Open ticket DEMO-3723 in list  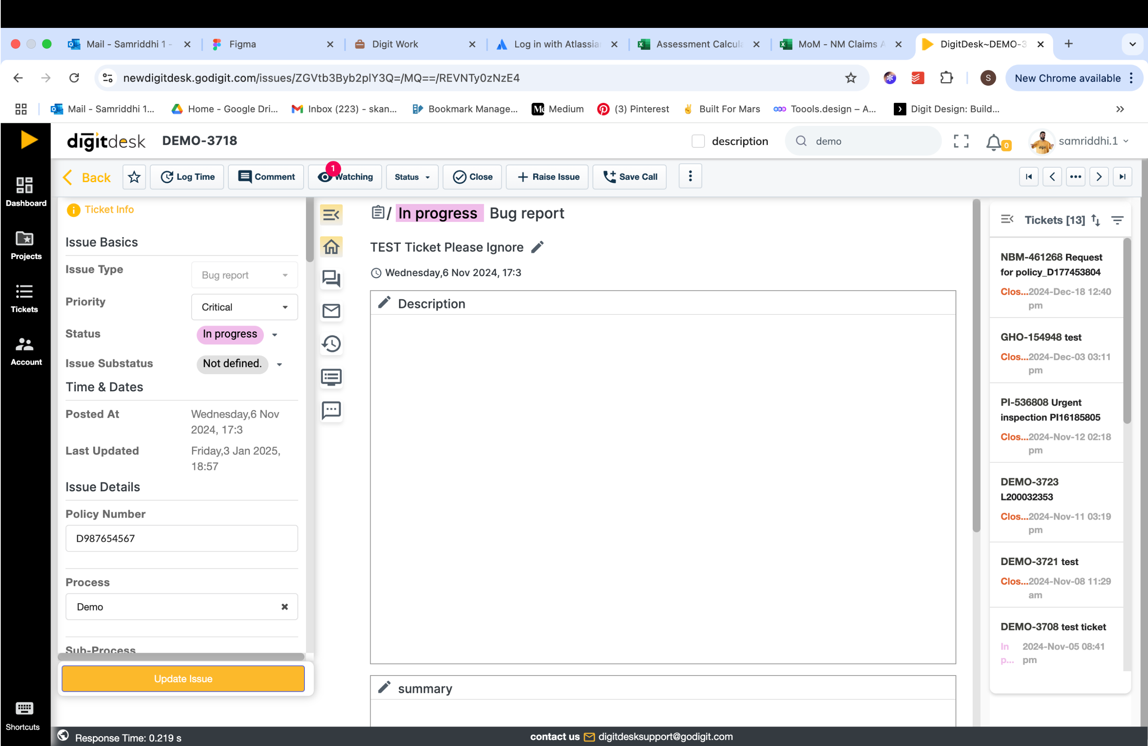(x=1056, y=503)
